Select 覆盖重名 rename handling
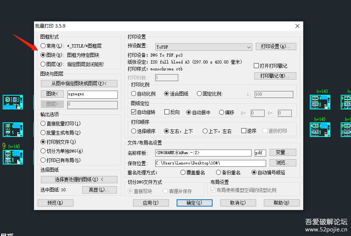 184,172
